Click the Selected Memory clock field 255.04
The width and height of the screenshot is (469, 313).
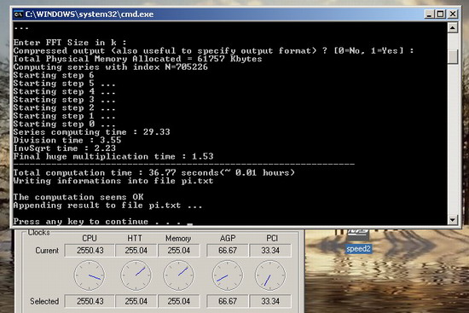(x=179, y=301)
